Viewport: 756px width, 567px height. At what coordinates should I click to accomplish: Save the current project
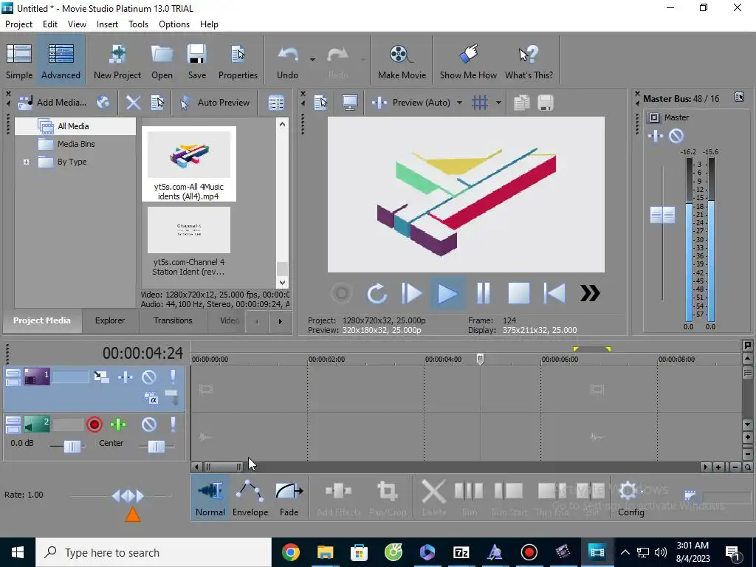[x=196, y=61]
